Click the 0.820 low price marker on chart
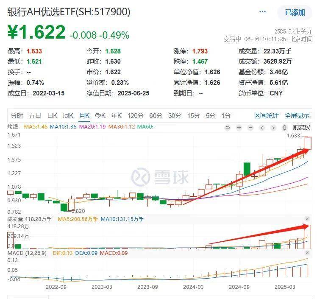317x299 pixels. [78, 211]
